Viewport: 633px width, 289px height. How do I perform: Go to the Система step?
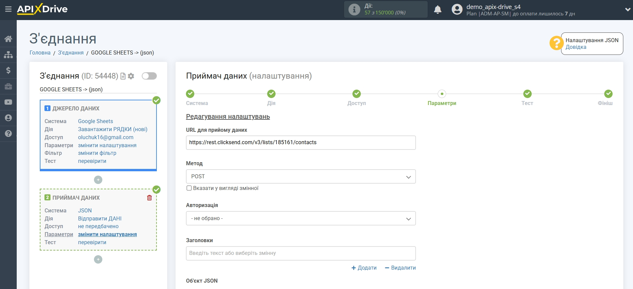coord(190,94)
